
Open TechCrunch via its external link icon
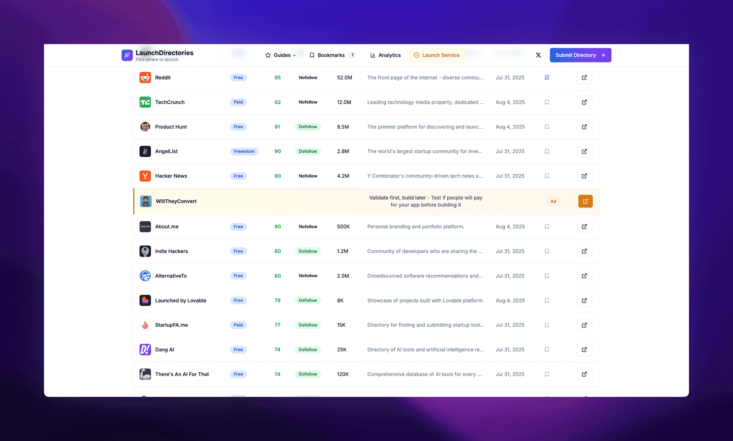[x=584, y=102]
